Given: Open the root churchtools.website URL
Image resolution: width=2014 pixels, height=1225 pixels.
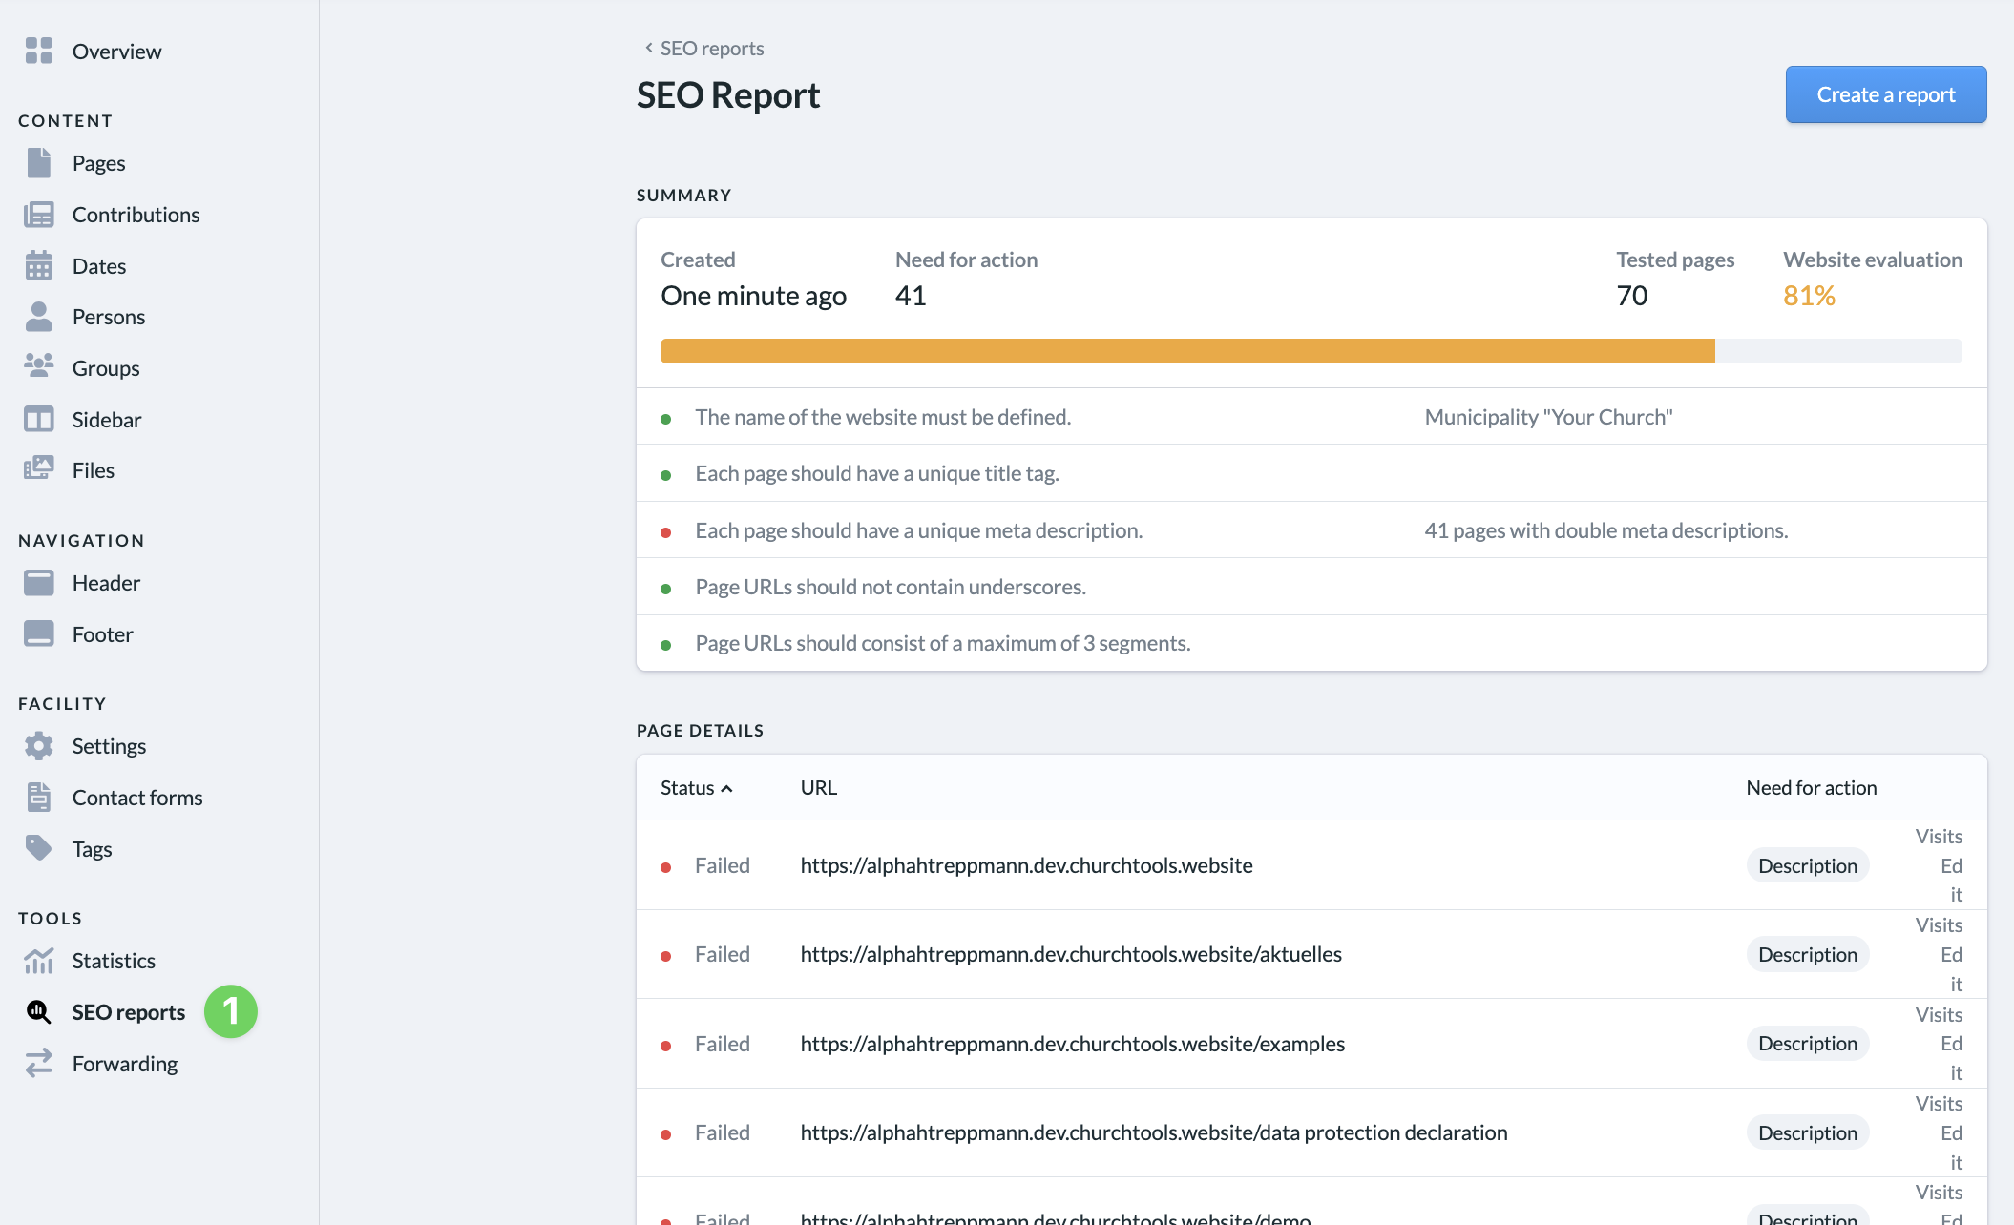Looking at the screenshot, I should click(x=1026, y=865).
